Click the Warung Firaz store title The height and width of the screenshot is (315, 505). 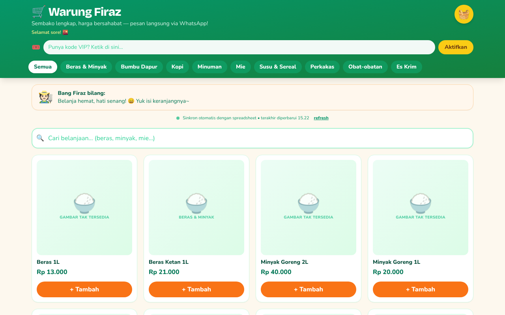click(84, 12)
